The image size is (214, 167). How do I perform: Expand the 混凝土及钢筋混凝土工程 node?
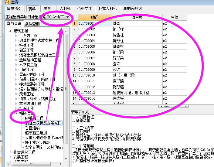tap(16, 55)
